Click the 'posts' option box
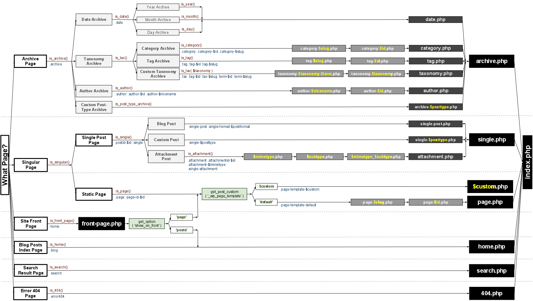Viewport: 533px width, 301px height. [x=181, y=230]
